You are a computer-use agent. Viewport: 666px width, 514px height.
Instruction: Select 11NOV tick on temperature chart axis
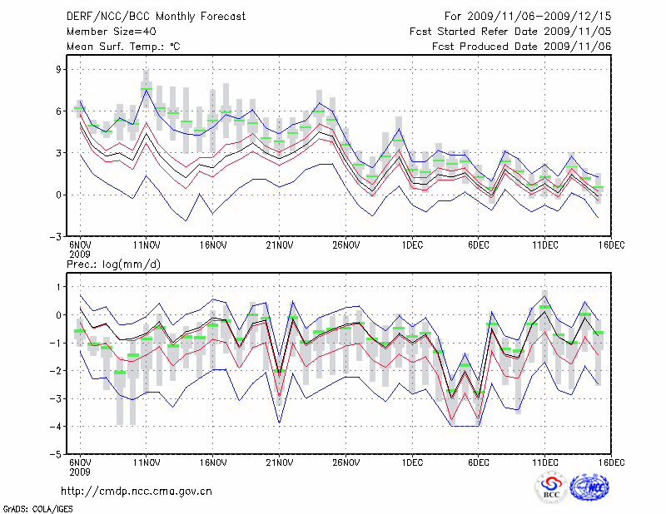(147, 245)
